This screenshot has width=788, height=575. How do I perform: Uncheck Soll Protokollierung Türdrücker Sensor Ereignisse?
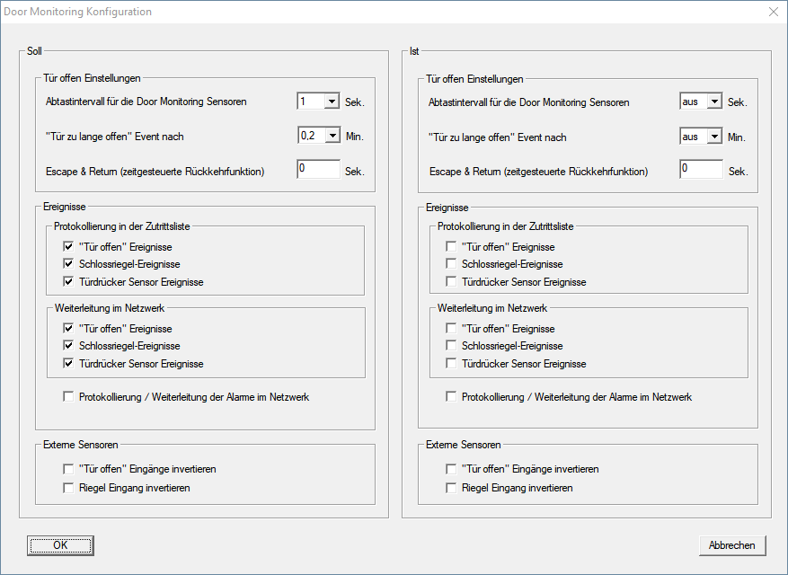point(69,282)
